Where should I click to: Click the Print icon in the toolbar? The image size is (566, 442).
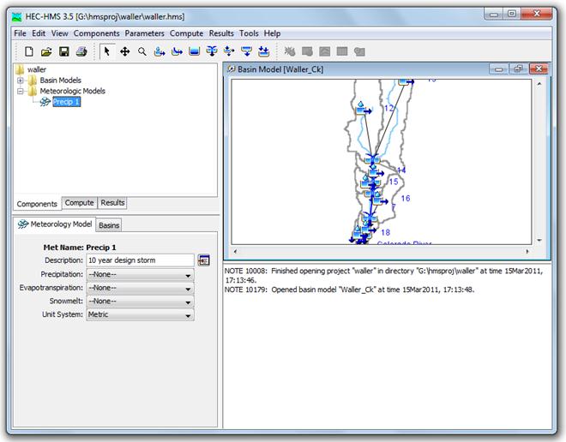(x=81, y=51)
